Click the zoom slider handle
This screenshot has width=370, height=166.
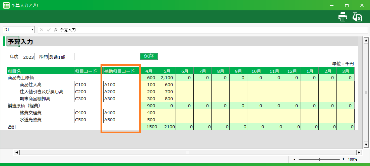point(319,160)
